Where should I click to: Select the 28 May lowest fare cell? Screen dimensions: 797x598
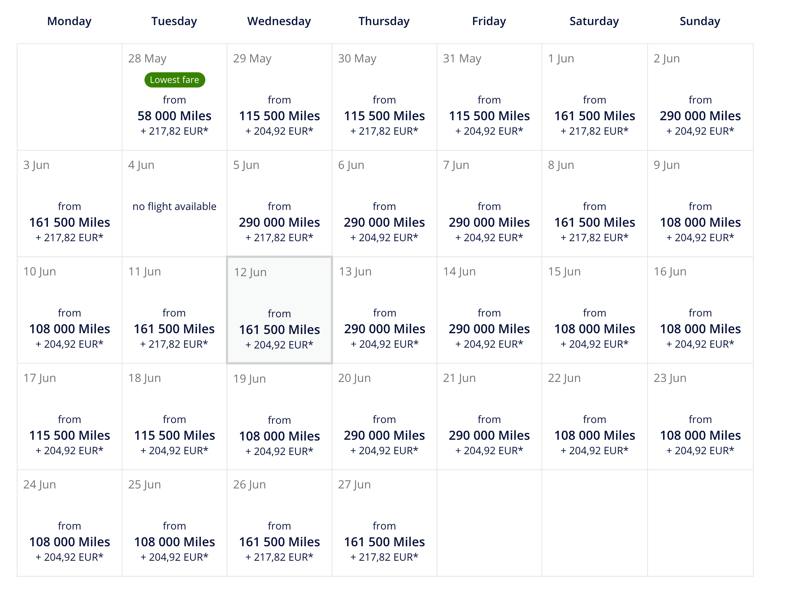(x=175, y=97)
